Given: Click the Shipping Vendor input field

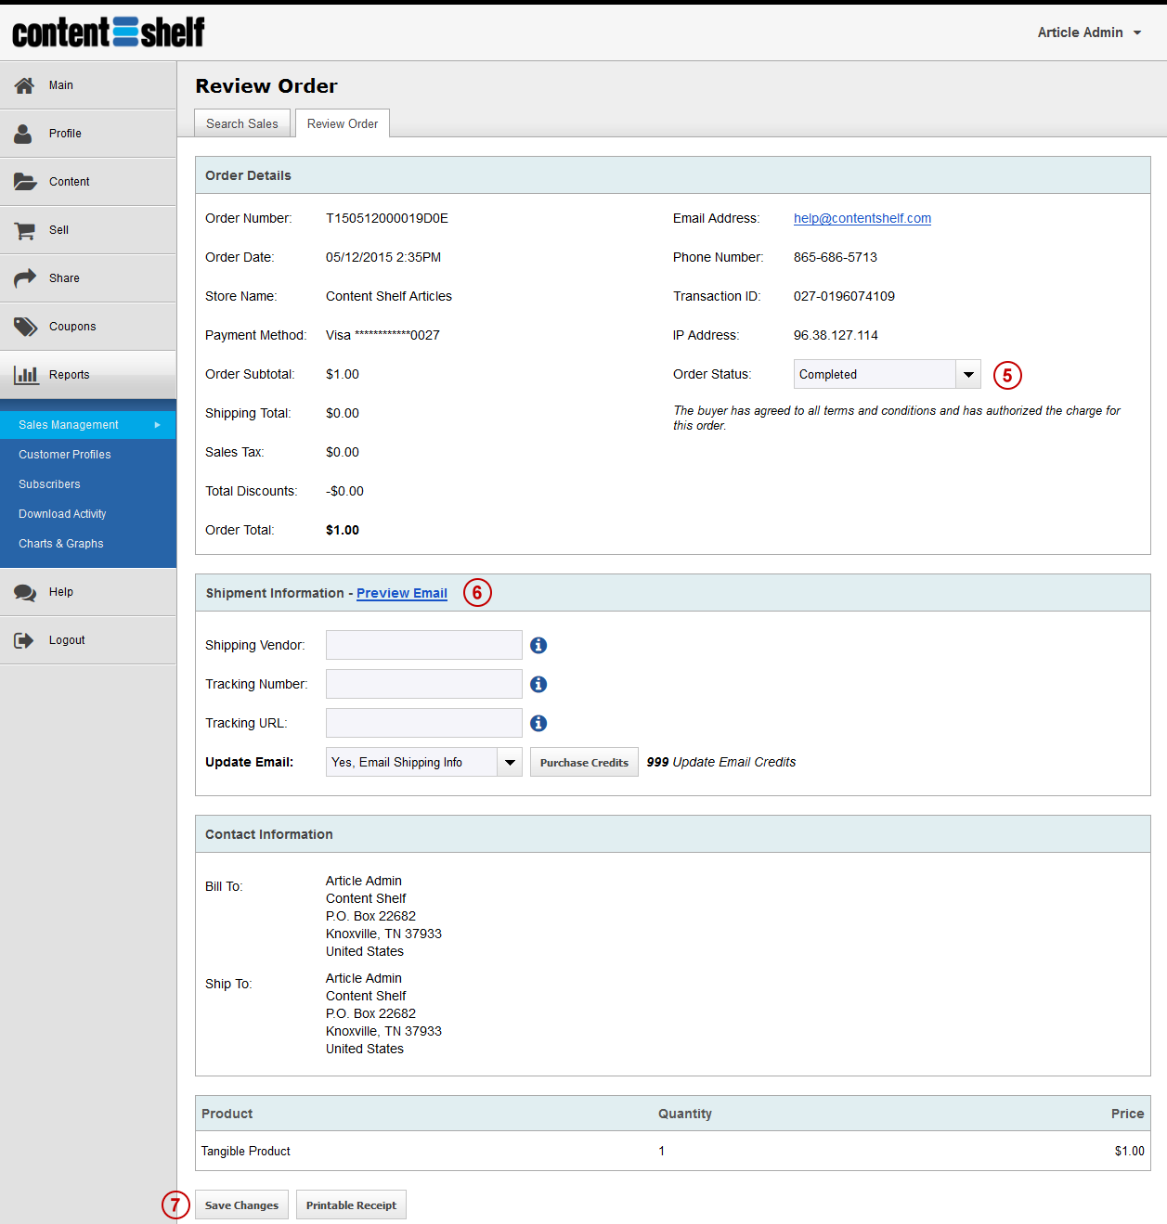Looking at the screenshot, I should click(424, 645).
